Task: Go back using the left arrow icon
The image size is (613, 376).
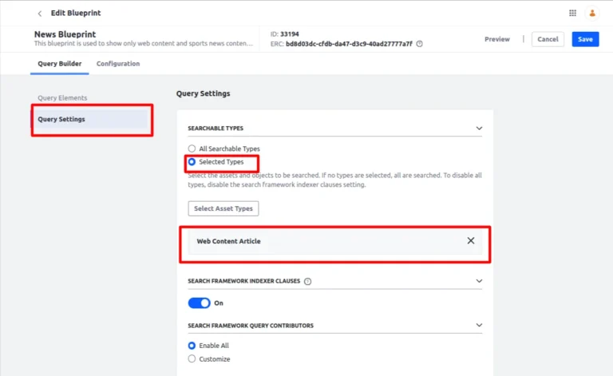Action: click(39, 14)
